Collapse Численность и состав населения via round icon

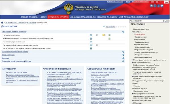coord(123,32)
